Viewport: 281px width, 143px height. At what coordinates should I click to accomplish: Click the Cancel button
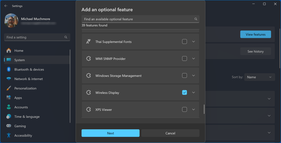pyautogui.click(x=170, y=133)
